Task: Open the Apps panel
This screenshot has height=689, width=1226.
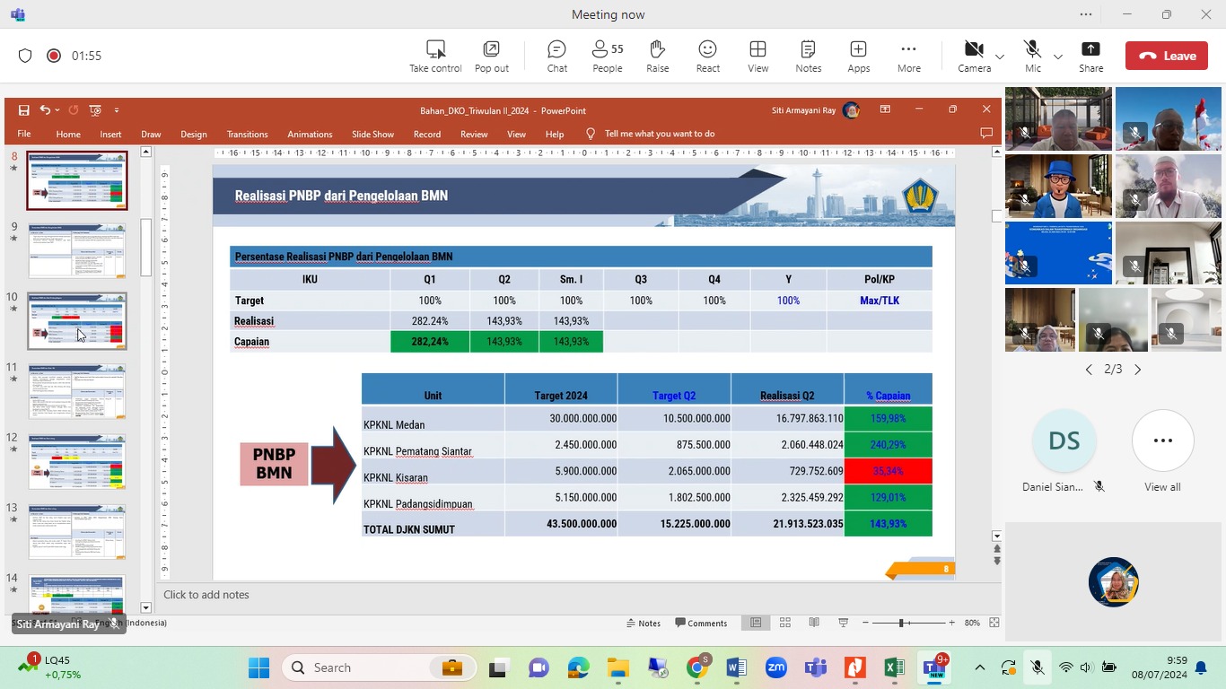Action: point(858,56)
